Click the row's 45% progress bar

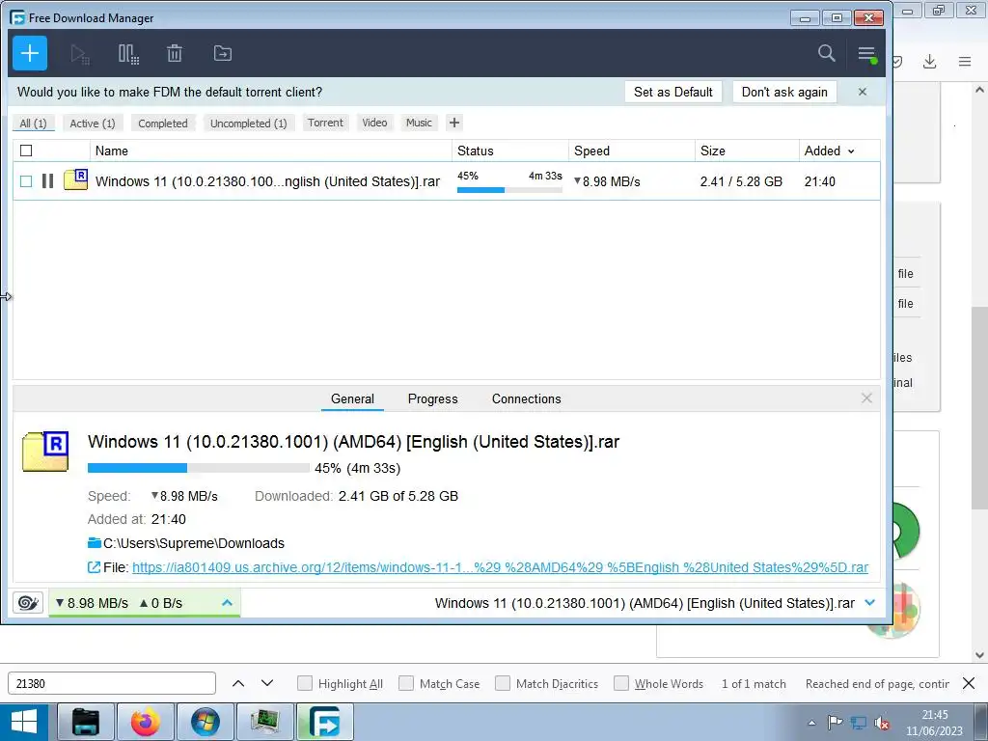[x=509, y=190]
